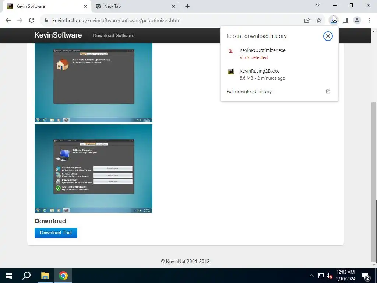Click the Download heading text
377x283 pixels.
click(x=50, y=221)
